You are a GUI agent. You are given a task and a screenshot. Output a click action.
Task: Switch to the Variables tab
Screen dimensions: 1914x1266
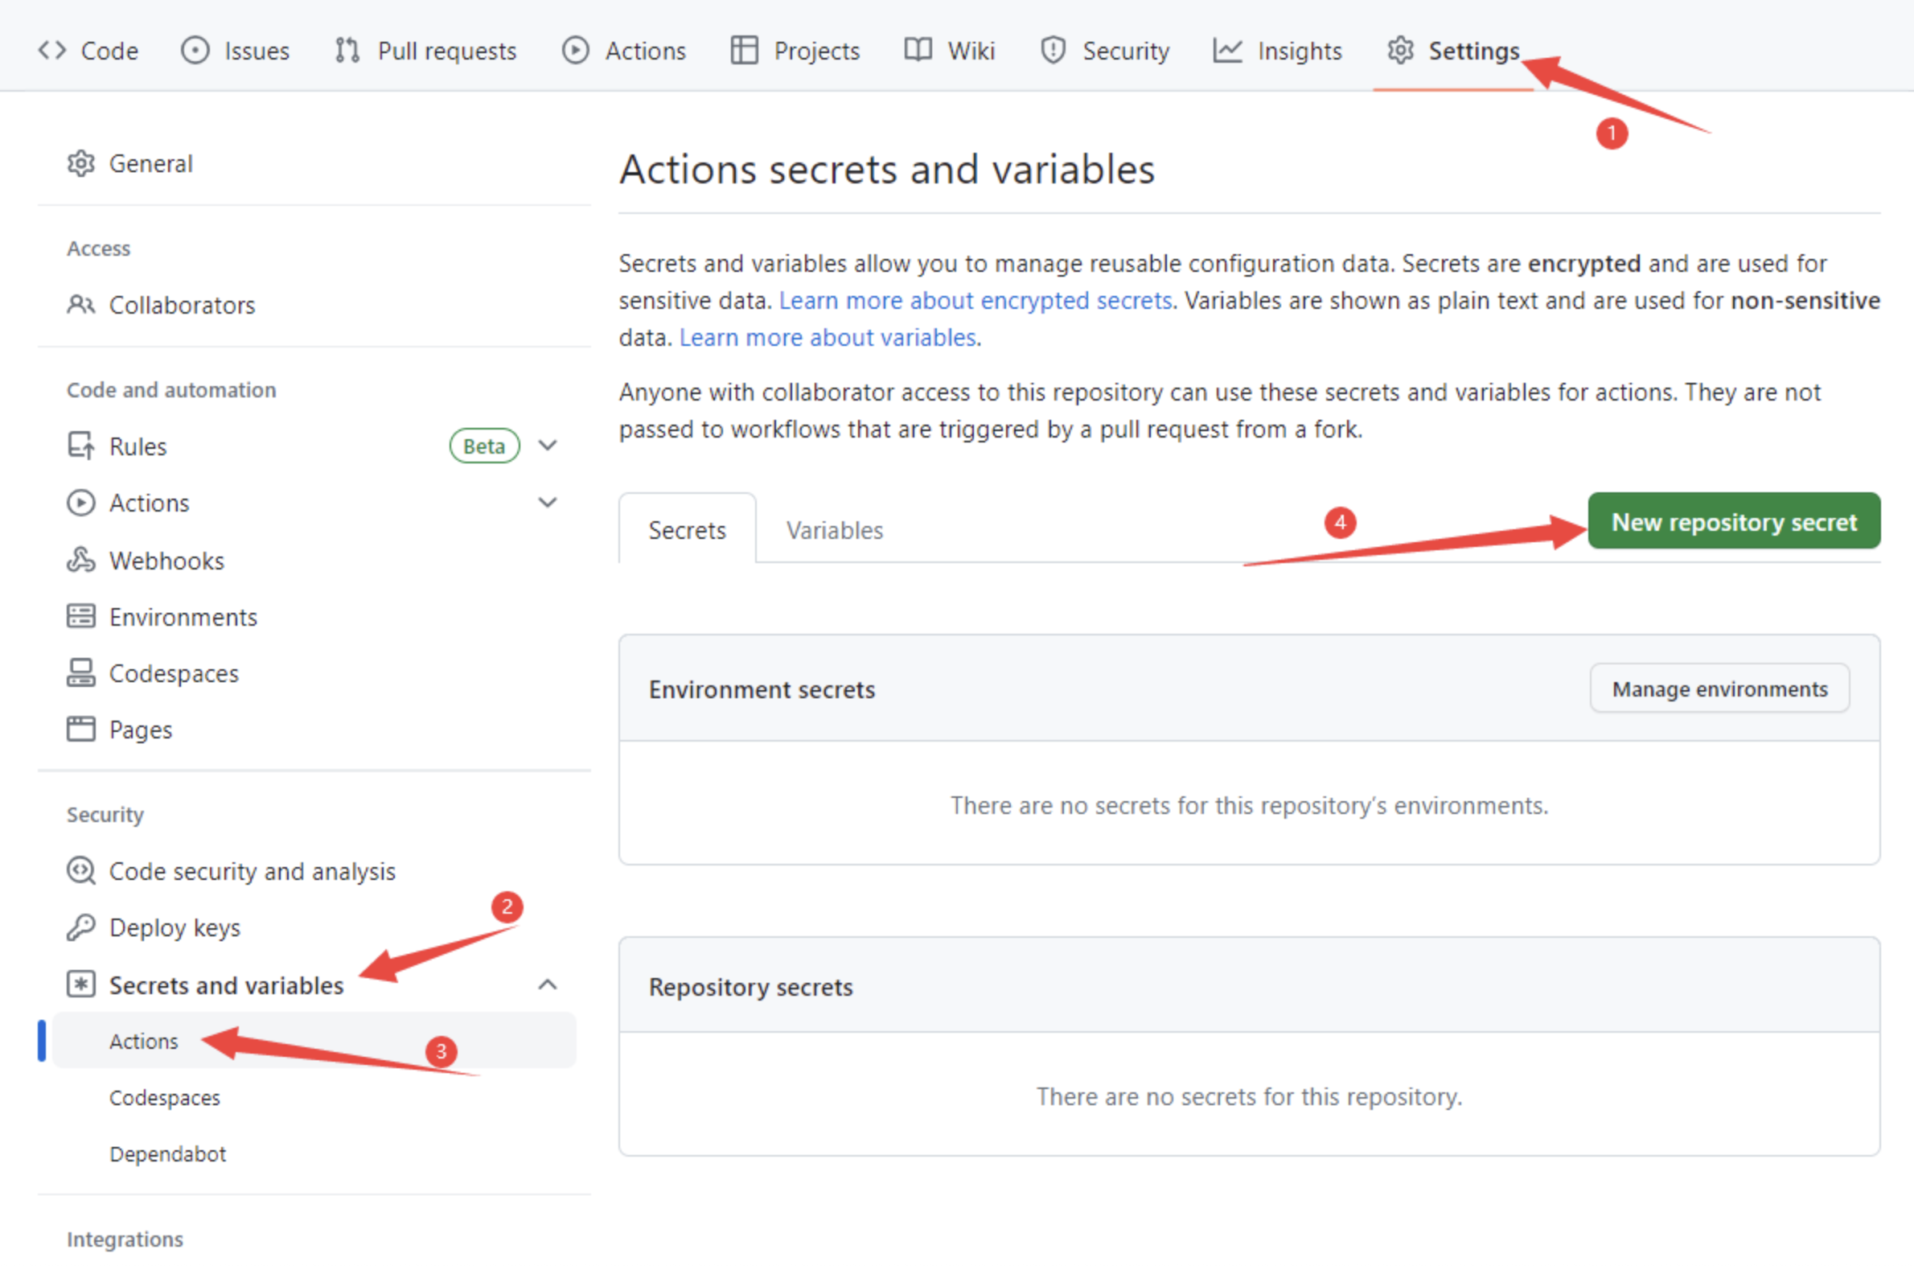(x=835, y=531)
